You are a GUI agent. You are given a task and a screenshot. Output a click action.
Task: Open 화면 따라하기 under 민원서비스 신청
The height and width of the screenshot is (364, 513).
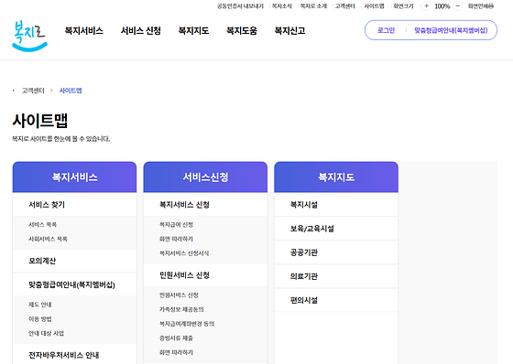tap(176, 352)
